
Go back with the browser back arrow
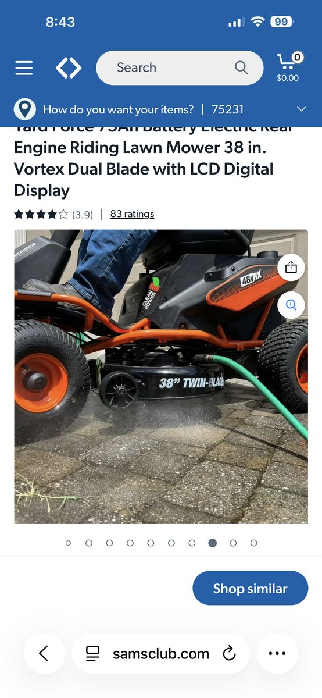pos(44,653)
